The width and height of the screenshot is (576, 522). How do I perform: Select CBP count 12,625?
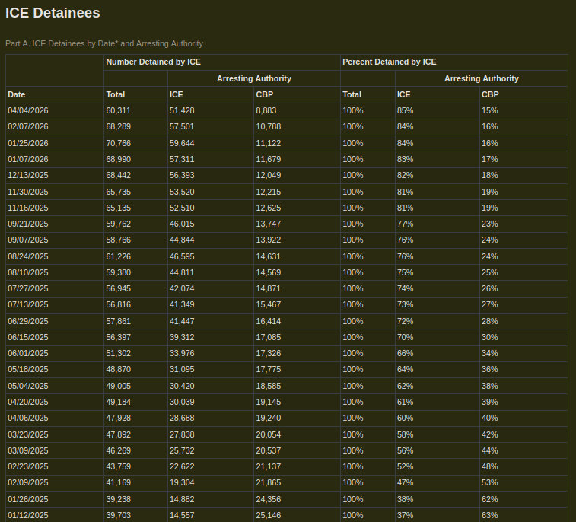[269, 208]
